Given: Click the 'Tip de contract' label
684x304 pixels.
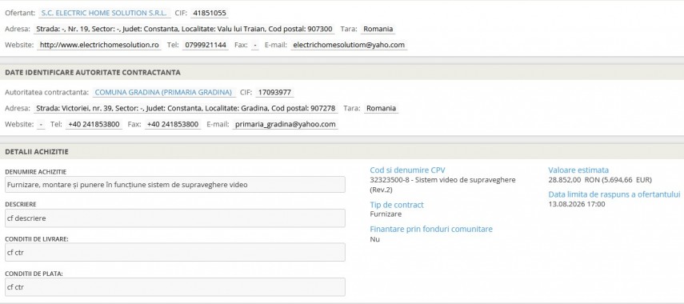Looking at the screenshot, I should [x=397, y=205].
